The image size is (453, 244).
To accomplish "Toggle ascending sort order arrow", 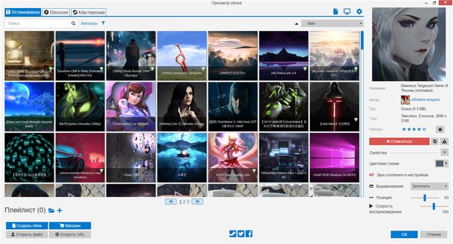I will tap(297, 24).
